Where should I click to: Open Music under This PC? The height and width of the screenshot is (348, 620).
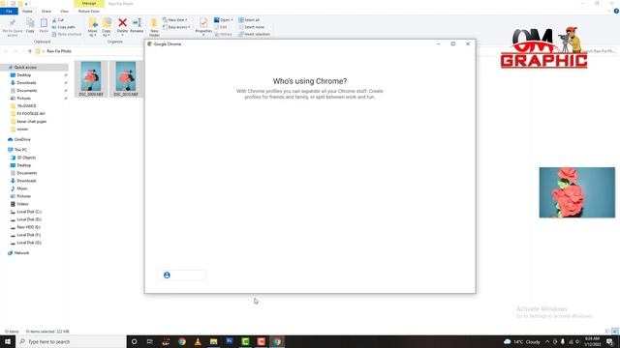22,188
